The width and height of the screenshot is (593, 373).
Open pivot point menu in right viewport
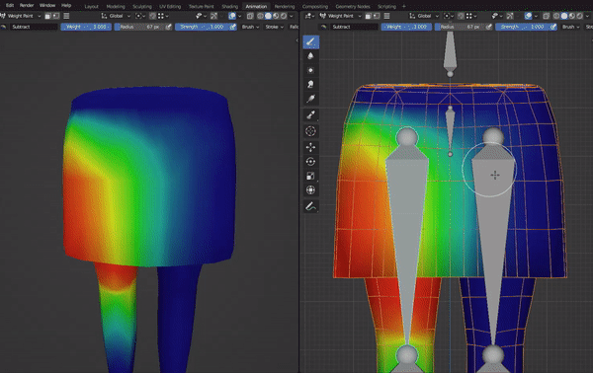coord(448,16)
